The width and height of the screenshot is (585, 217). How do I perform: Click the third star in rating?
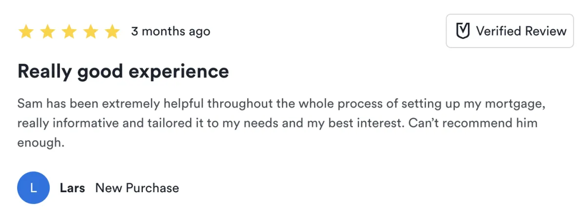69,32
